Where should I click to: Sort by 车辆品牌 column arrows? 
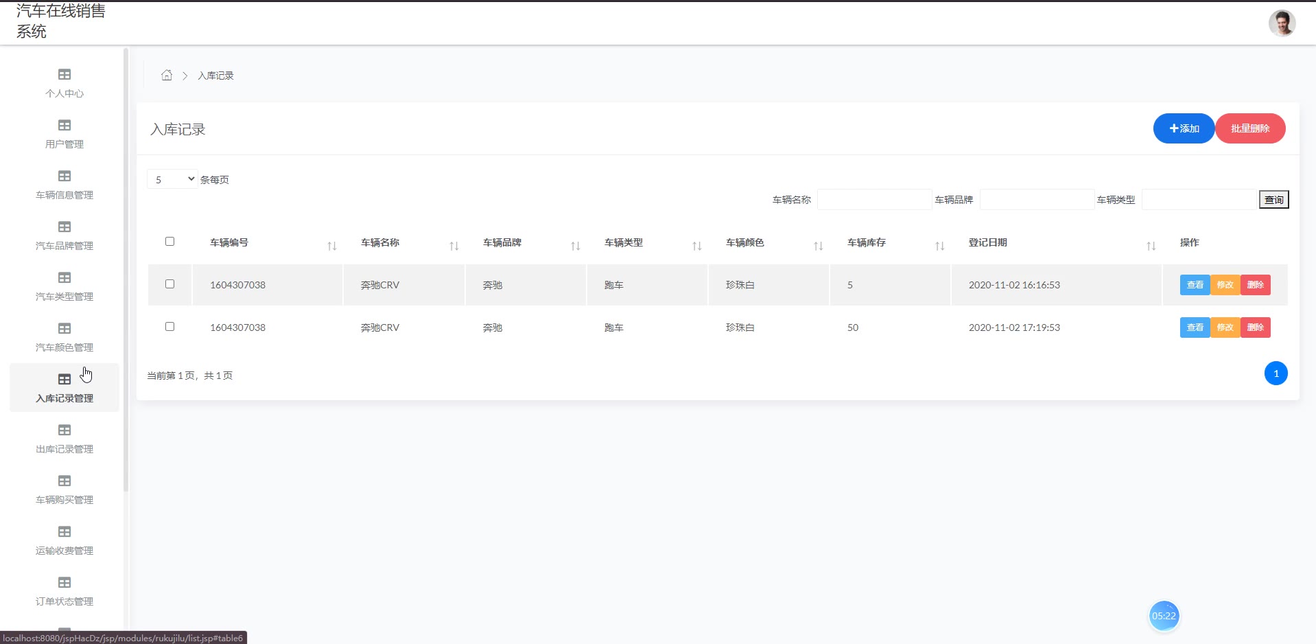576,246
